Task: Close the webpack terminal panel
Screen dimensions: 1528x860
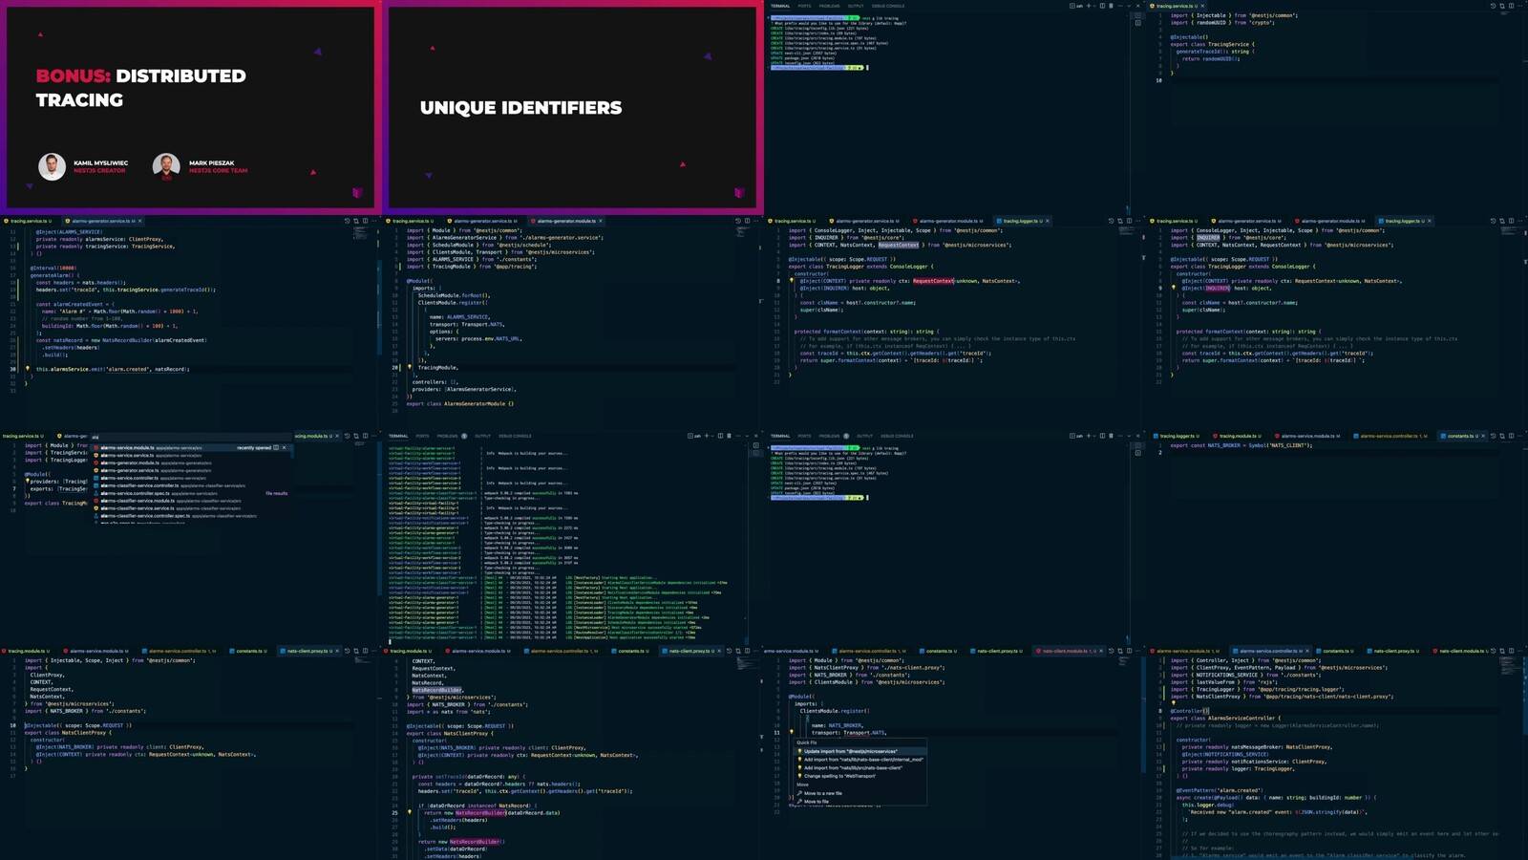Action: [x=756, y=436]
